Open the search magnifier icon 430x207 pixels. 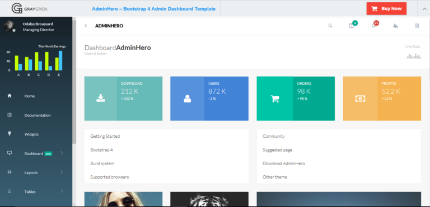pos(330,26)
